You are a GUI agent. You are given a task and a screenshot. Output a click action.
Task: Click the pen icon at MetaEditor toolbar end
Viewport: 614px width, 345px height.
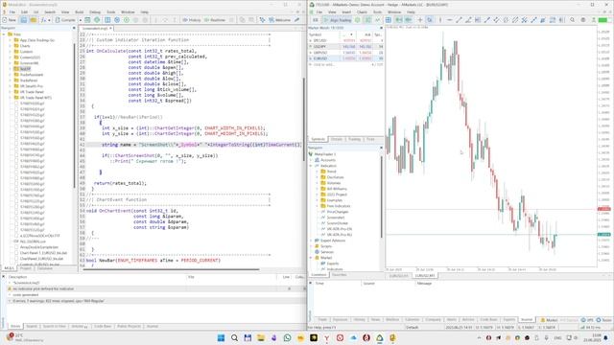point(297,20)
